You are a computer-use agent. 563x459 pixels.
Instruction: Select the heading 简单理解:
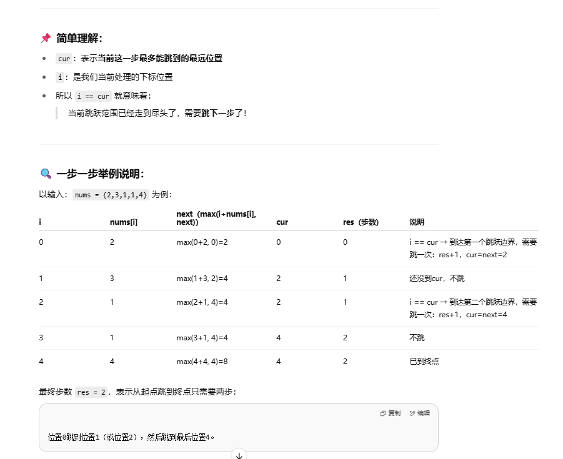79,38
